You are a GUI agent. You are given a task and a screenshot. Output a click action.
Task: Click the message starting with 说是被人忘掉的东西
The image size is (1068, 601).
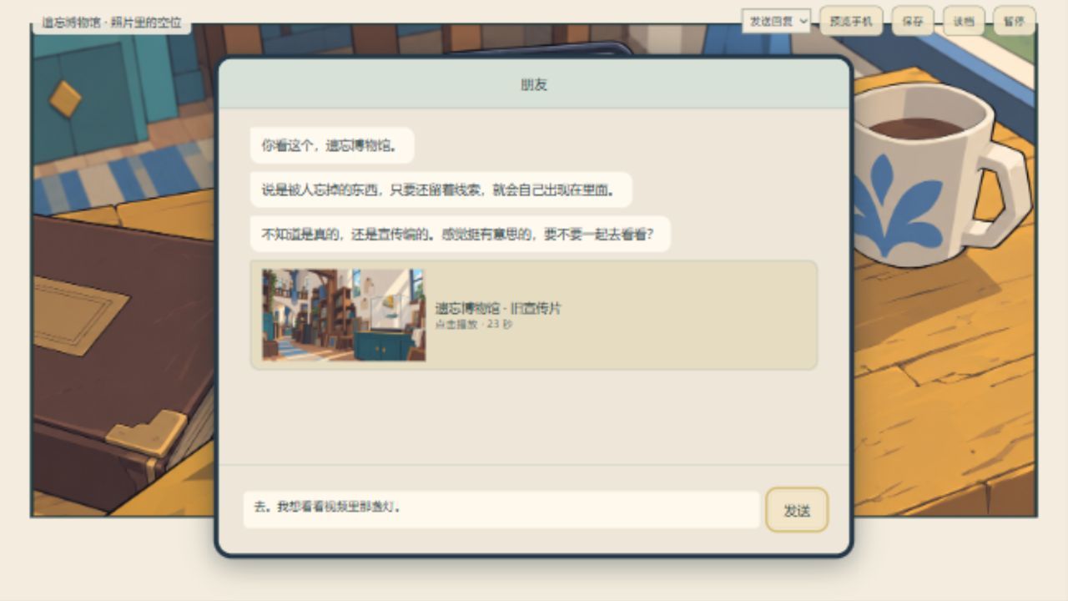[x=441, y=189]
